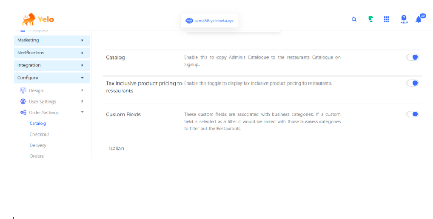Expand the Notifications section arrow
433x219 pixels.
(x=82, y=53)
